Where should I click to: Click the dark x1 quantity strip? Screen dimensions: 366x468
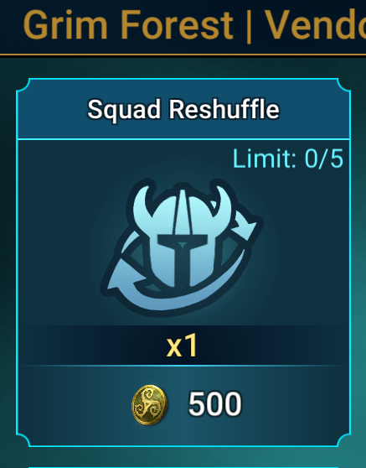(183, 346)
